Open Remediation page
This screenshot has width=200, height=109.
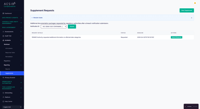(9, 57)
